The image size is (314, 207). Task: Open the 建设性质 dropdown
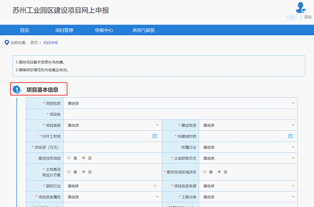coord(248,125)
